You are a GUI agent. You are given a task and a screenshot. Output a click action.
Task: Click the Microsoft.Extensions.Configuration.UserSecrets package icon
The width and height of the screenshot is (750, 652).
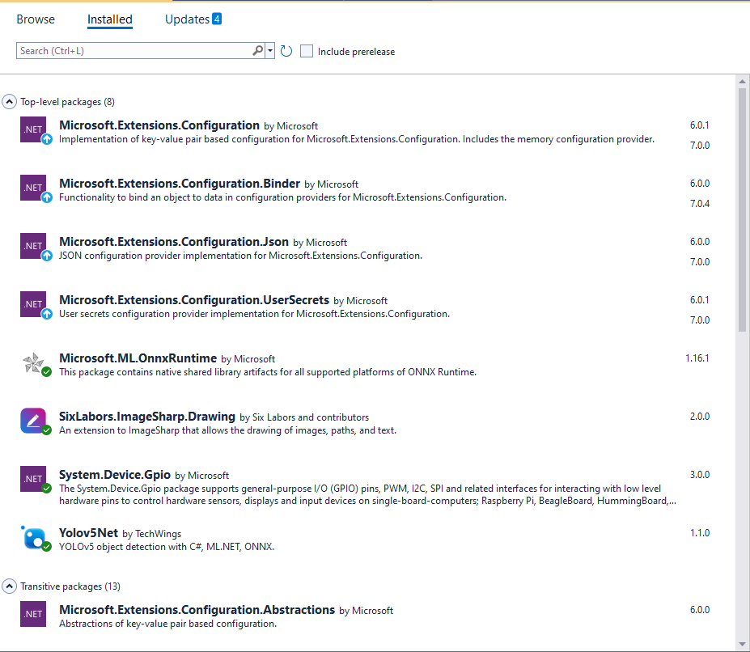coord(33,304)
